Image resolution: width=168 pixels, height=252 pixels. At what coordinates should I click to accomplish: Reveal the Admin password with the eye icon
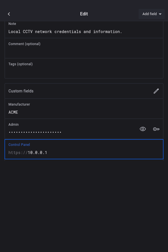[143, 129]
